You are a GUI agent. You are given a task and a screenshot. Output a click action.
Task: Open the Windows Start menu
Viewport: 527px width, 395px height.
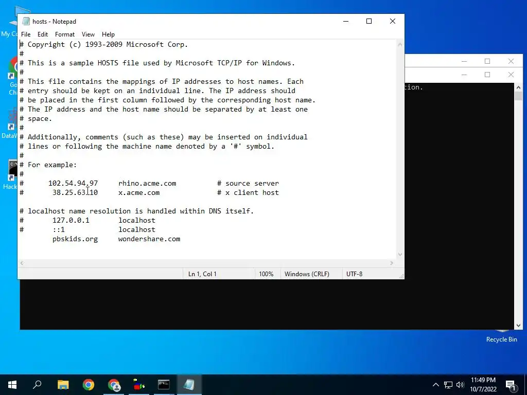(12, 385)
